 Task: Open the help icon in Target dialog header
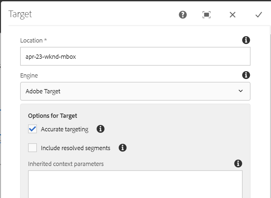coord(183,15)
